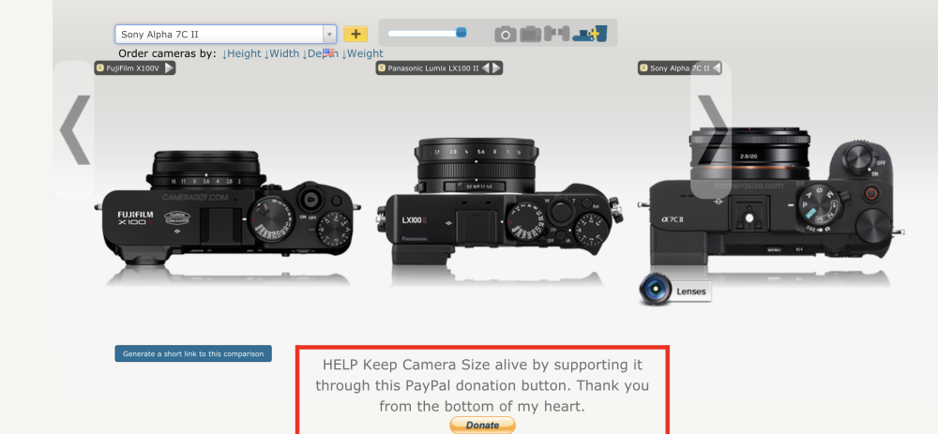Move FujiFilm X100V to the right
The image size is (938, 434).
tap(169, 67)
